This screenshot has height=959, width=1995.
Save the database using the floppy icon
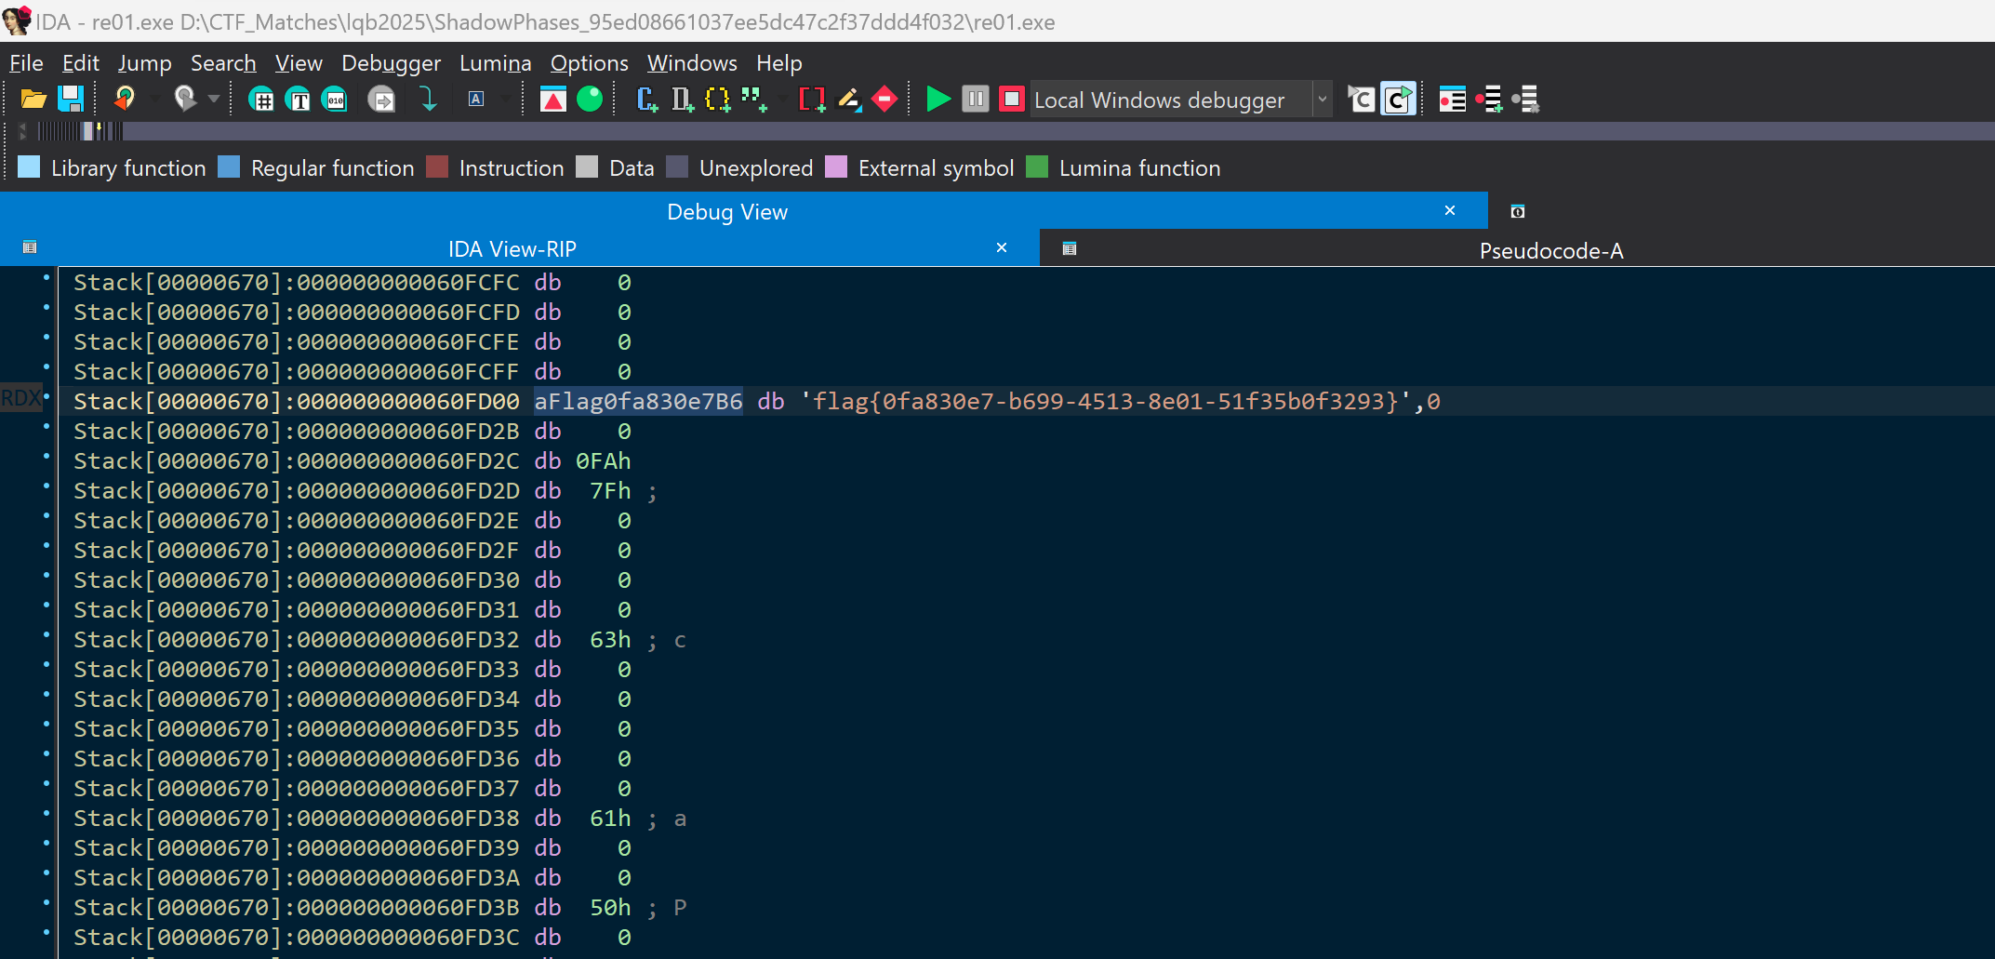[71, 99]
